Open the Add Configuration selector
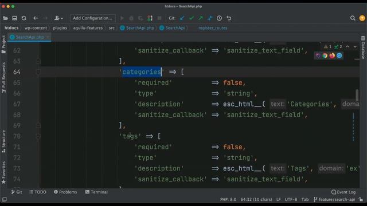 [92, 18]
